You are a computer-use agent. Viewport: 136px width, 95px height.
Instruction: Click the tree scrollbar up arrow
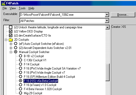pos(107,27)
